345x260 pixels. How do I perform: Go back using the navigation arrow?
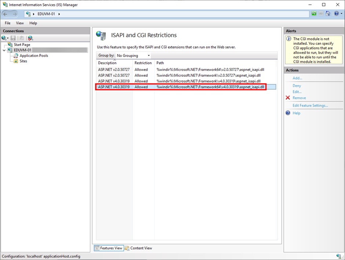click(5, 14)
